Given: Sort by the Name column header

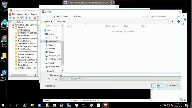Looking at the screenshot, I should [x=69, y=26].
